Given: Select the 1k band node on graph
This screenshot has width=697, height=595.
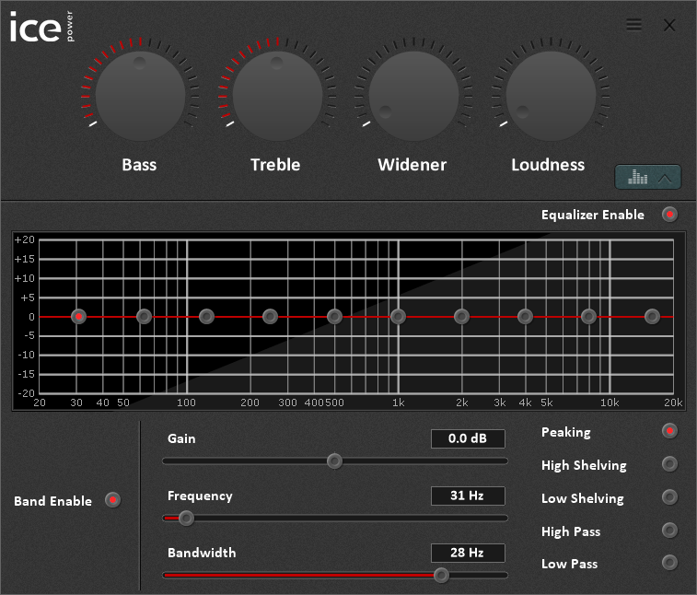Looking at the screenshot, I should (x=398, y=316).
